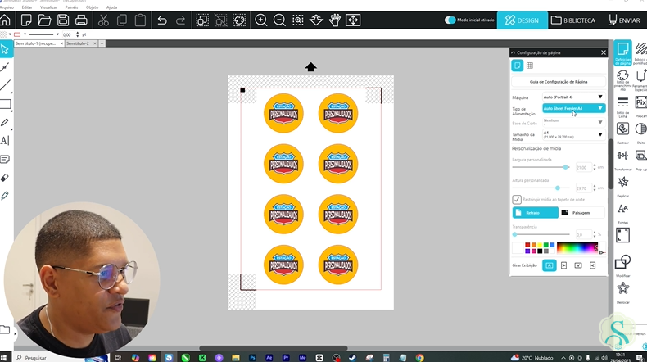Open the BIBLIOTECA tab
This screenshot has height=362, width=647.
(x=573, y=20)
